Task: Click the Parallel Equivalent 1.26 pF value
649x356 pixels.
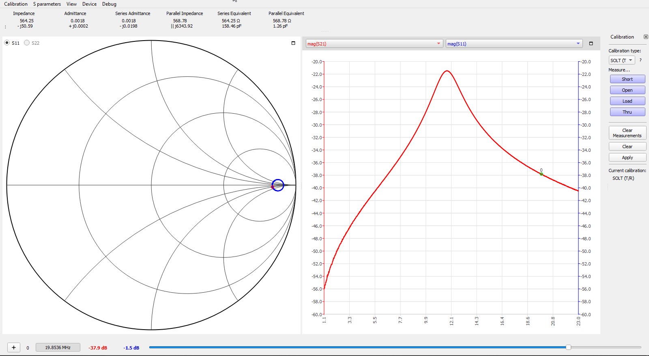Action: coord(280,26)
